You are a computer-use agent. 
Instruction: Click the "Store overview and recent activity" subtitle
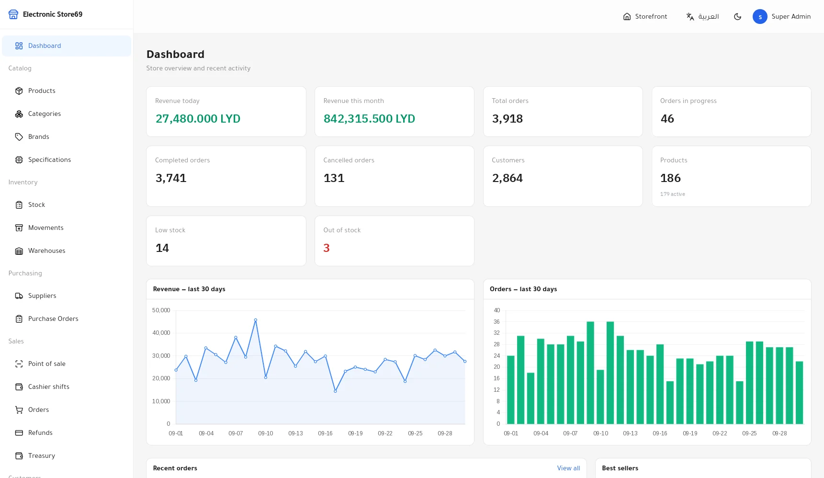click(198, 68)
